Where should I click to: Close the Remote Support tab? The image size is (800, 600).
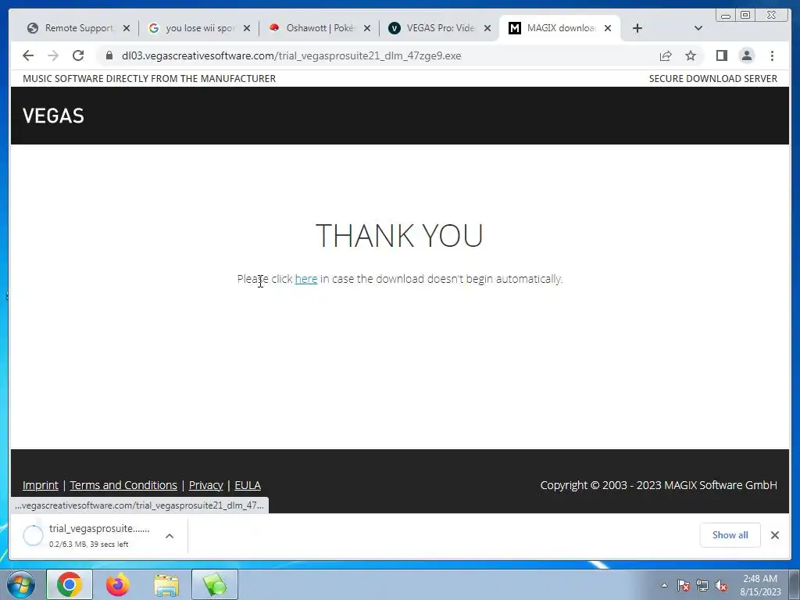pyautogui.click(x=127, y=28)
